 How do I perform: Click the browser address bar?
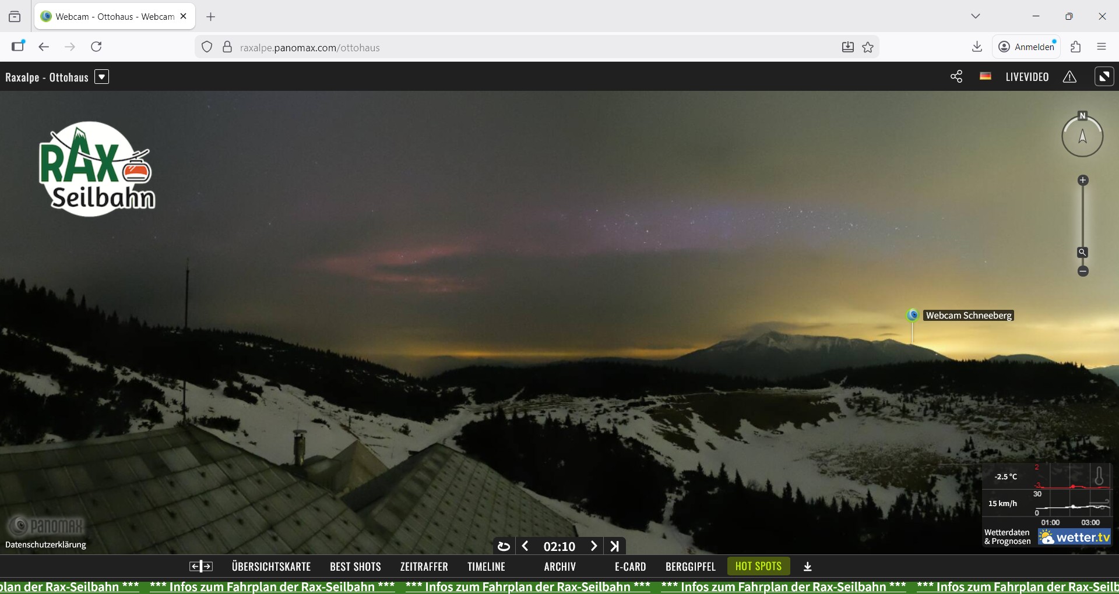pyautogui.click(x=536, y=47)
